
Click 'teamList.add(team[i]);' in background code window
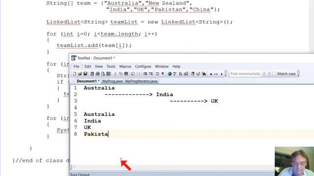[x=94, y=45]
